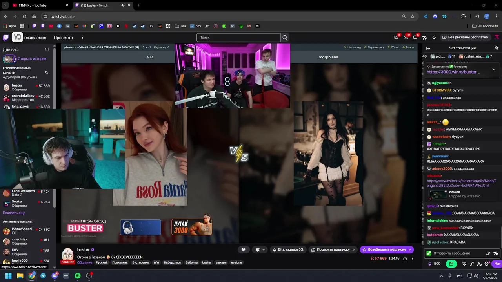
Task: Open Spotify from the Windows taskbar
Action: pos(78,276)
